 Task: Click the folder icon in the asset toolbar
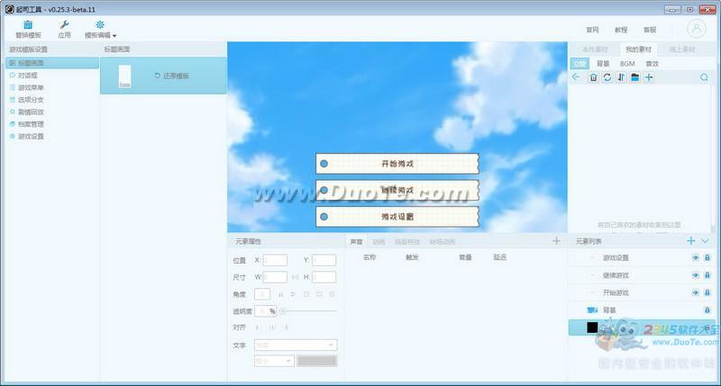[x=634, y=77]
